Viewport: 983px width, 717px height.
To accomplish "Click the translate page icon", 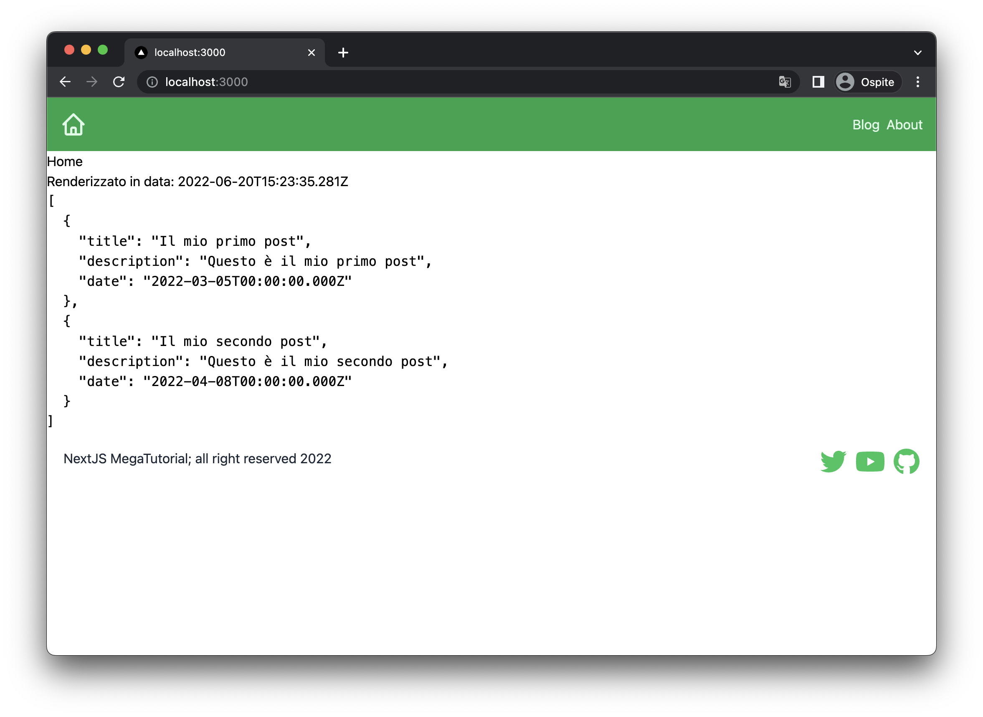I will (x=785, y=82).
